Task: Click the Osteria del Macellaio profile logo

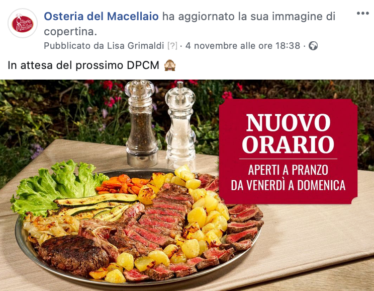Action: [23, 23]
